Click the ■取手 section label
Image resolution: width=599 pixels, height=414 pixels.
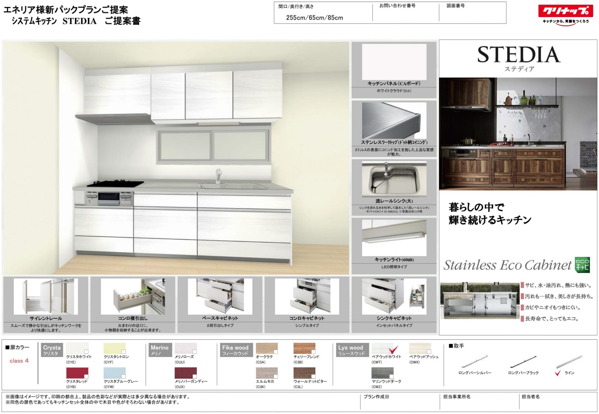456,346
